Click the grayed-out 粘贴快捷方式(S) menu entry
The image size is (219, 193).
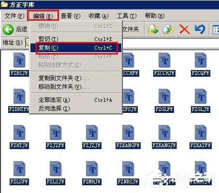click(x=76, y=65)
